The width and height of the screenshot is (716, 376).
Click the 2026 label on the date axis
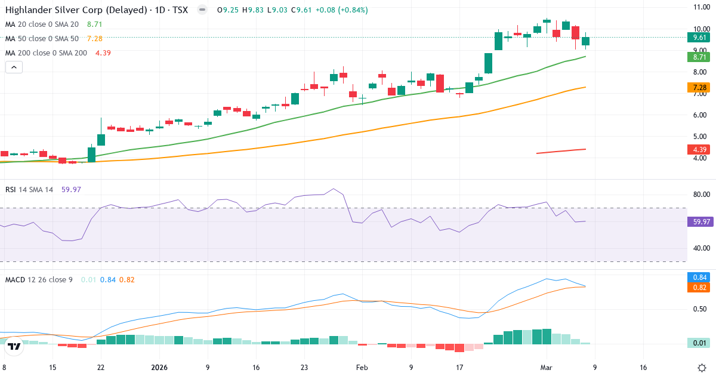click(x=158, y=368)
